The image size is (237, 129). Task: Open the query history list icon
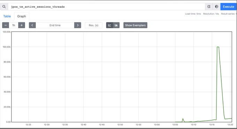(x=209, y=7)
